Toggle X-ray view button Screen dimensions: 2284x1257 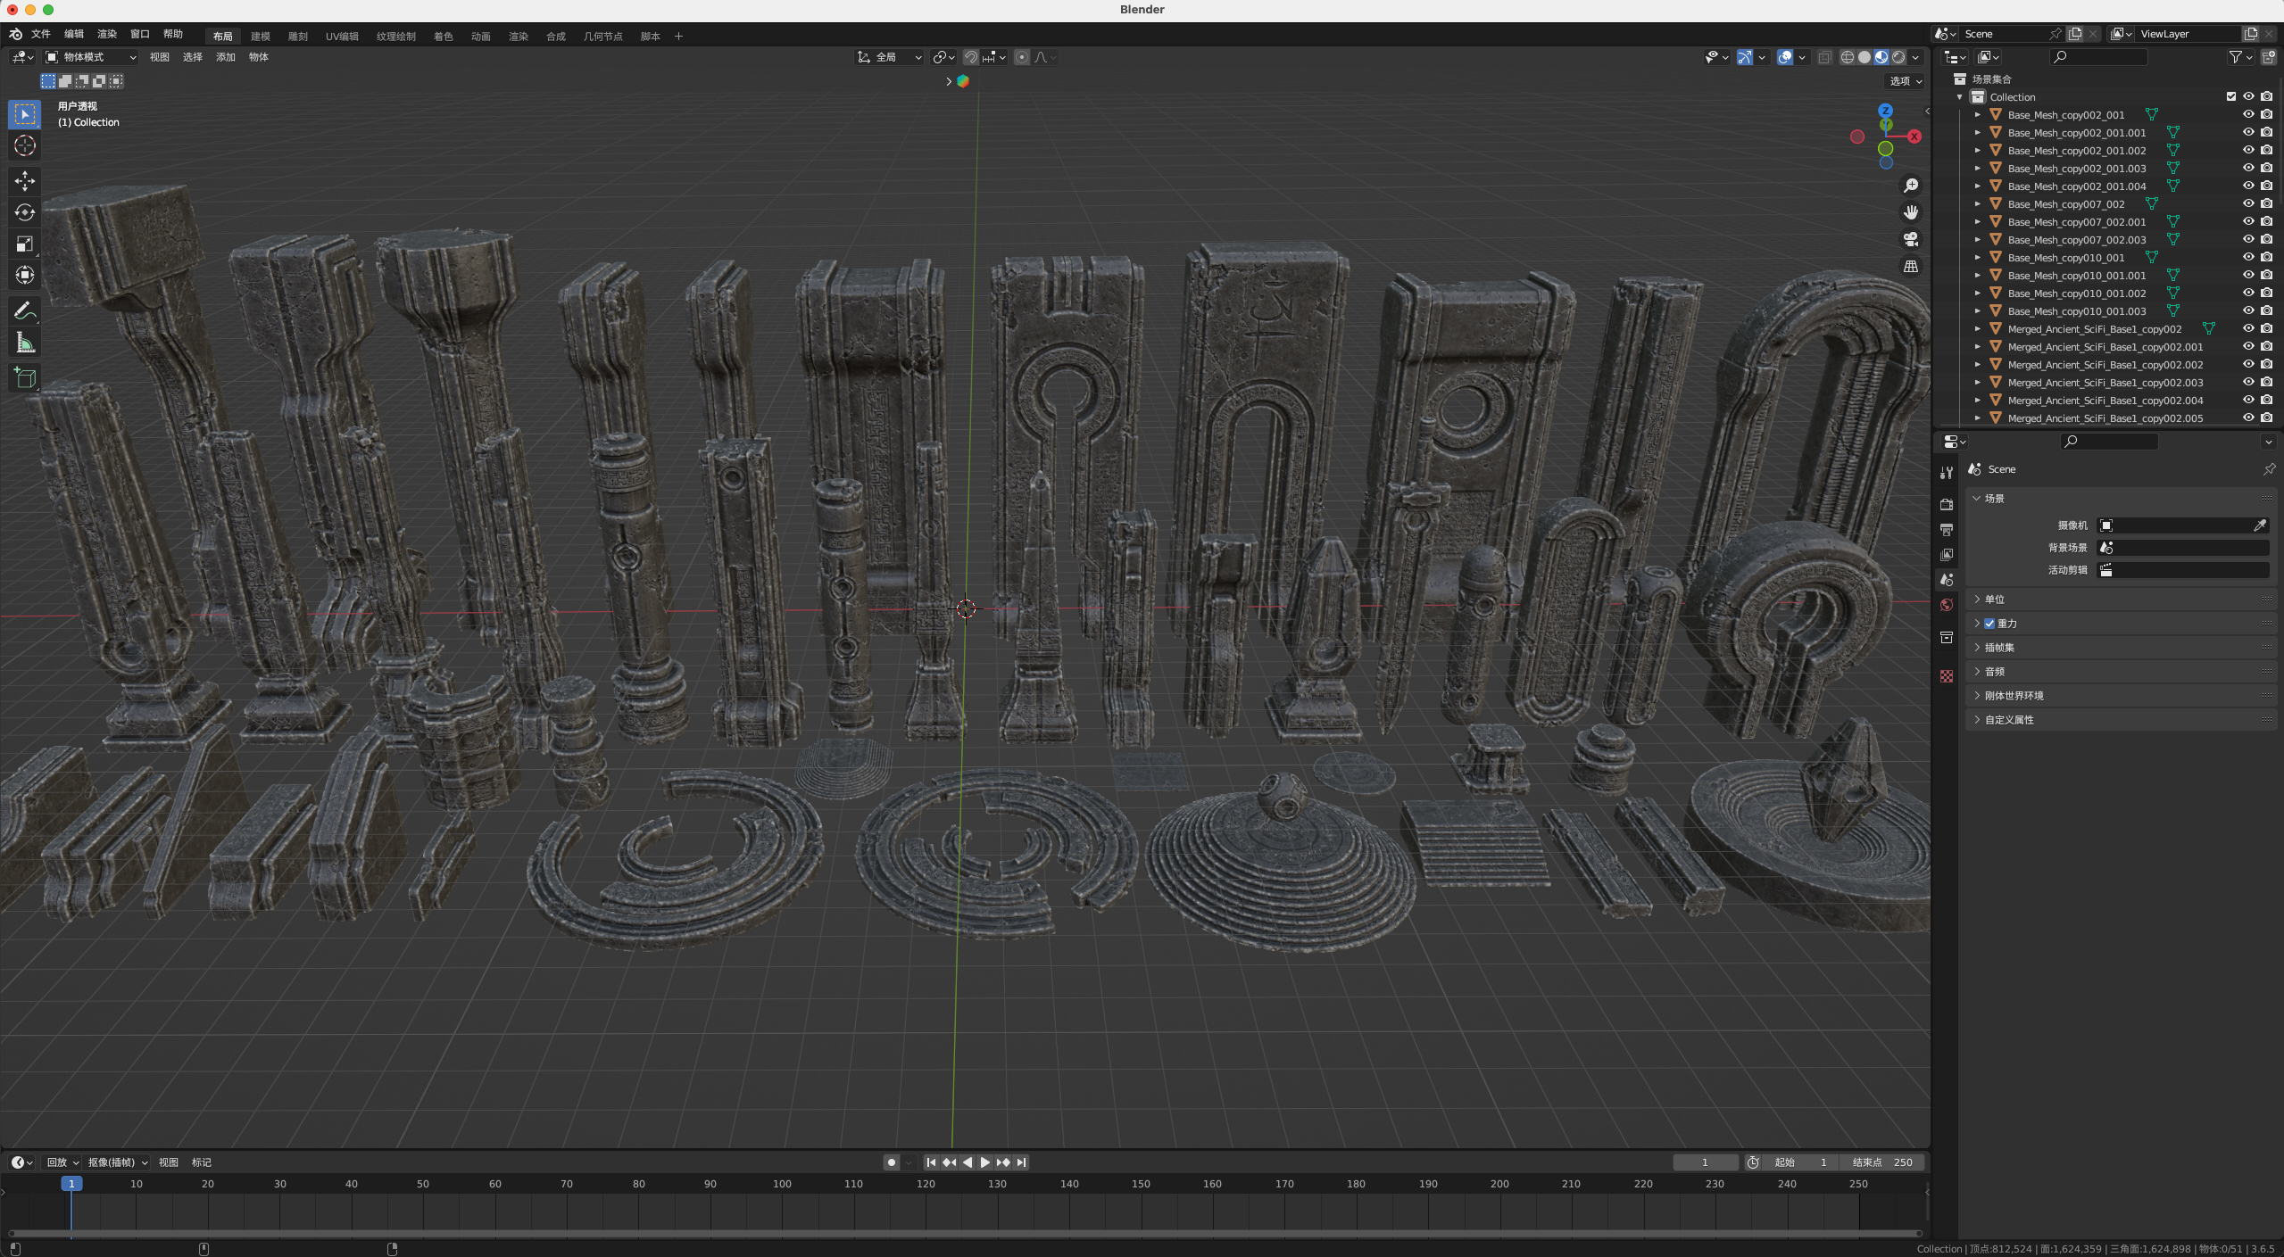[1824, 57]
